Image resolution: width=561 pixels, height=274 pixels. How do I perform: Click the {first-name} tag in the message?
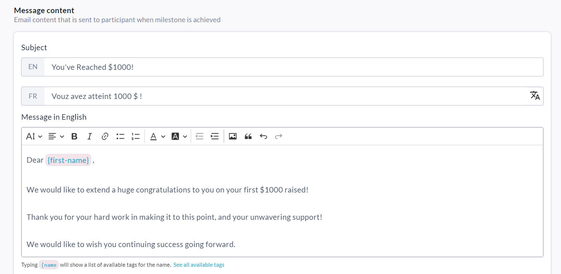pyautogui.click(x=68, y=160)
